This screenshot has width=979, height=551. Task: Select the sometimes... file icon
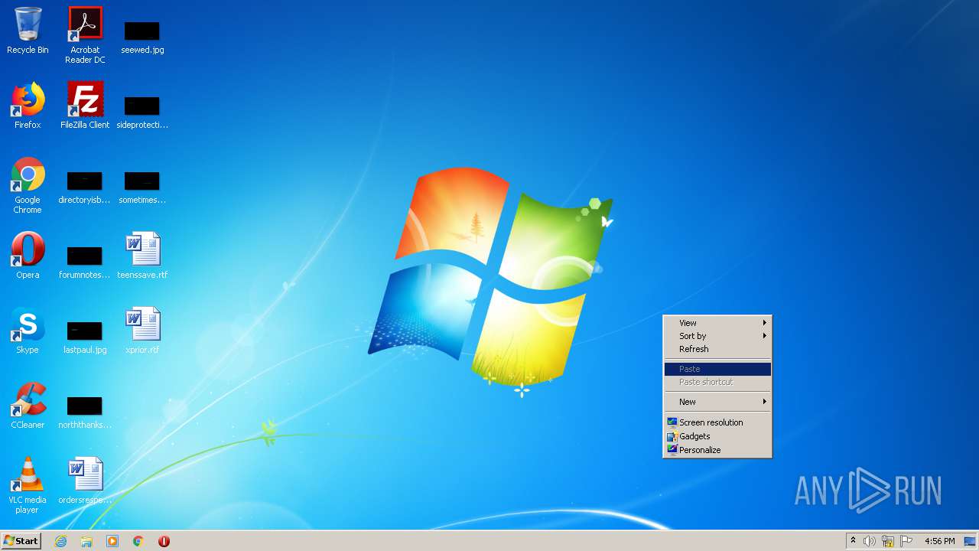[x=142, y=187]
